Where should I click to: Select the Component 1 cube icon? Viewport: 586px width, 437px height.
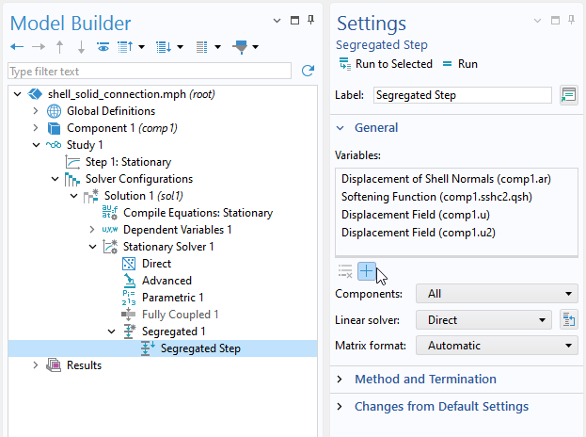pos(54,128)
